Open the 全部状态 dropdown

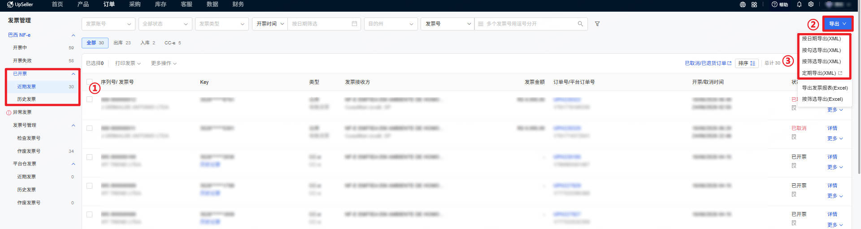click(x=165, y=24)
